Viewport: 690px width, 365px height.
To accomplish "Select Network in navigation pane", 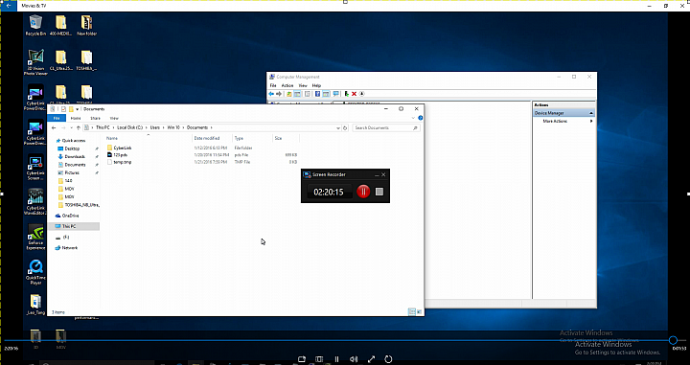I will click(70, 247).
